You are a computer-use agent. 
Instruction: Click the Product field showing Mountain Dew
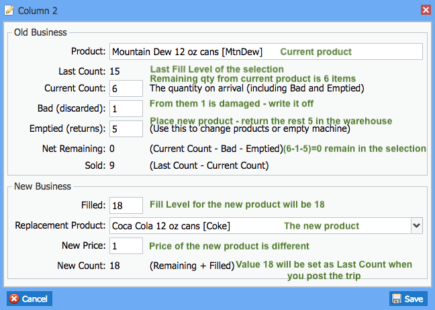(x=266, y=51)
